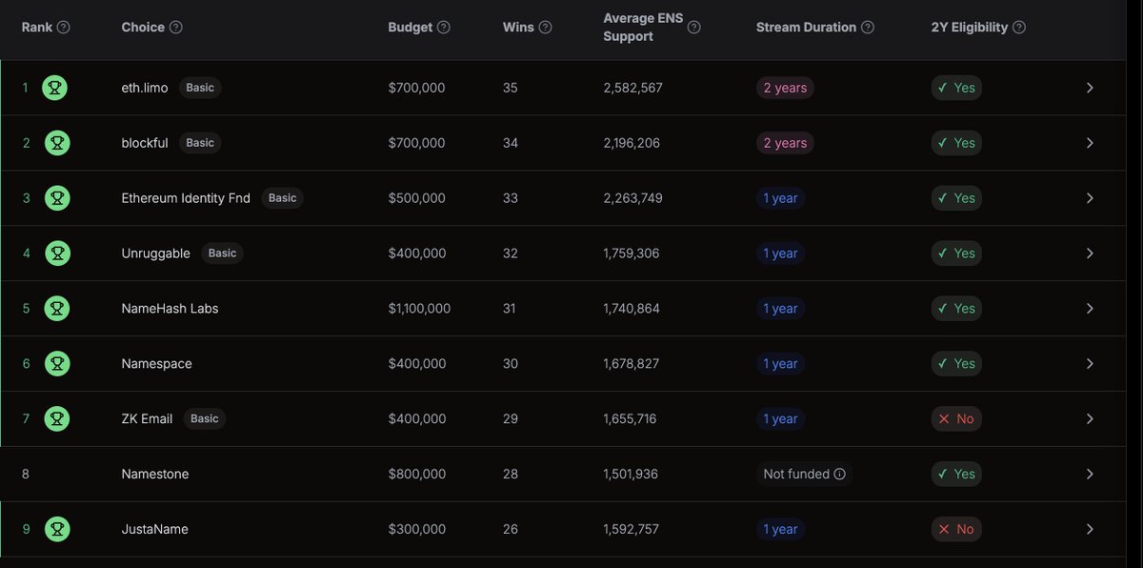Select the Ethereum Identity Fnd name
Image resolution: width=1143 pixels, height=568 pixels.
point(186,198)
